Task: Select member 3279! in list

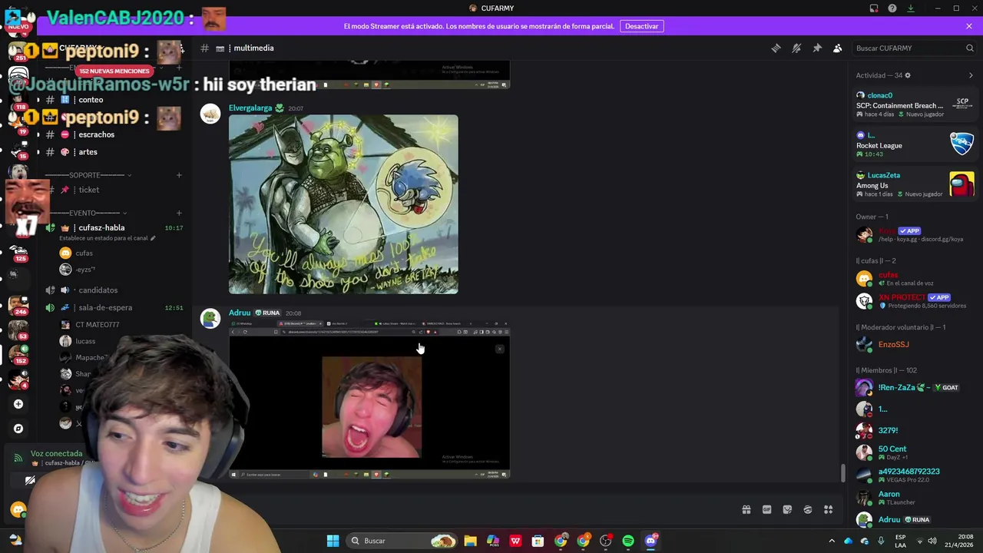Action: pyautogui.click(x=915, y=431)
